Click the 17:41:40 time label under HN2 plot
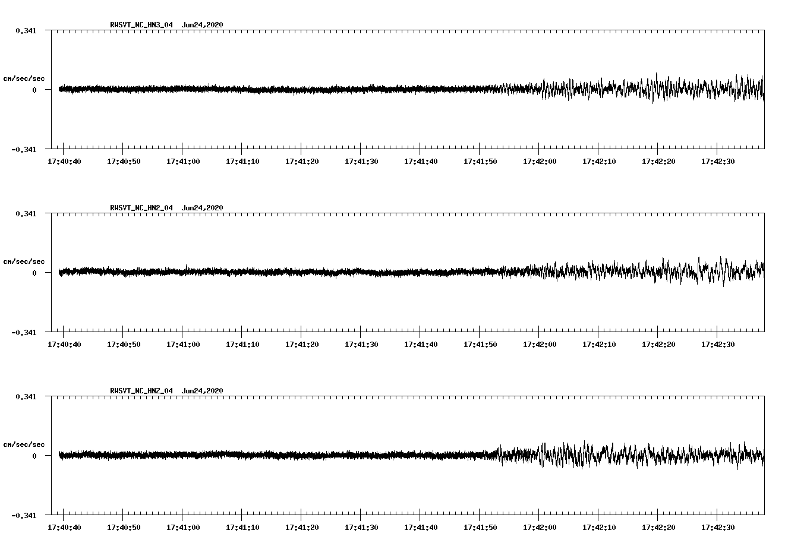The width and height of the screenshot is (807, 549). (421, 345)
